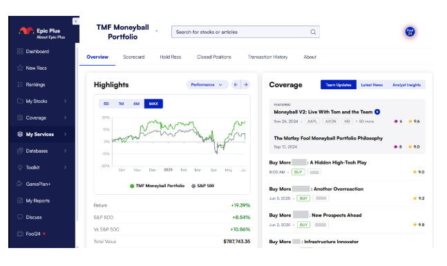Open the About Epic Plus link
447x266 pixels.
click(x=50, y=37)
